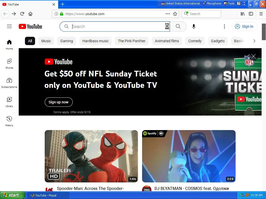The width and height of the screenshot is (266, 199).
Task: Click the taskbar clock 10:38 AM
Action: click(x=256, y=195)
